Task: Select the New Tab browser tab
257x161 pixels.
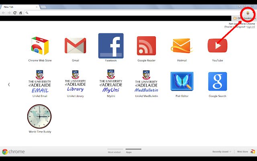Action: click(x=20, y=7)
